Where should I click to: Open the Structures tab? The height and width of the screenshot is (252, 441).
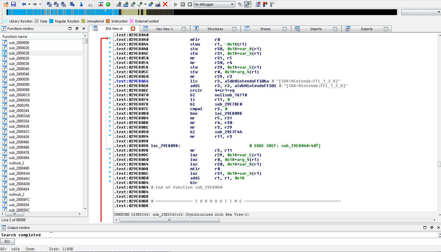click(215, 29)
